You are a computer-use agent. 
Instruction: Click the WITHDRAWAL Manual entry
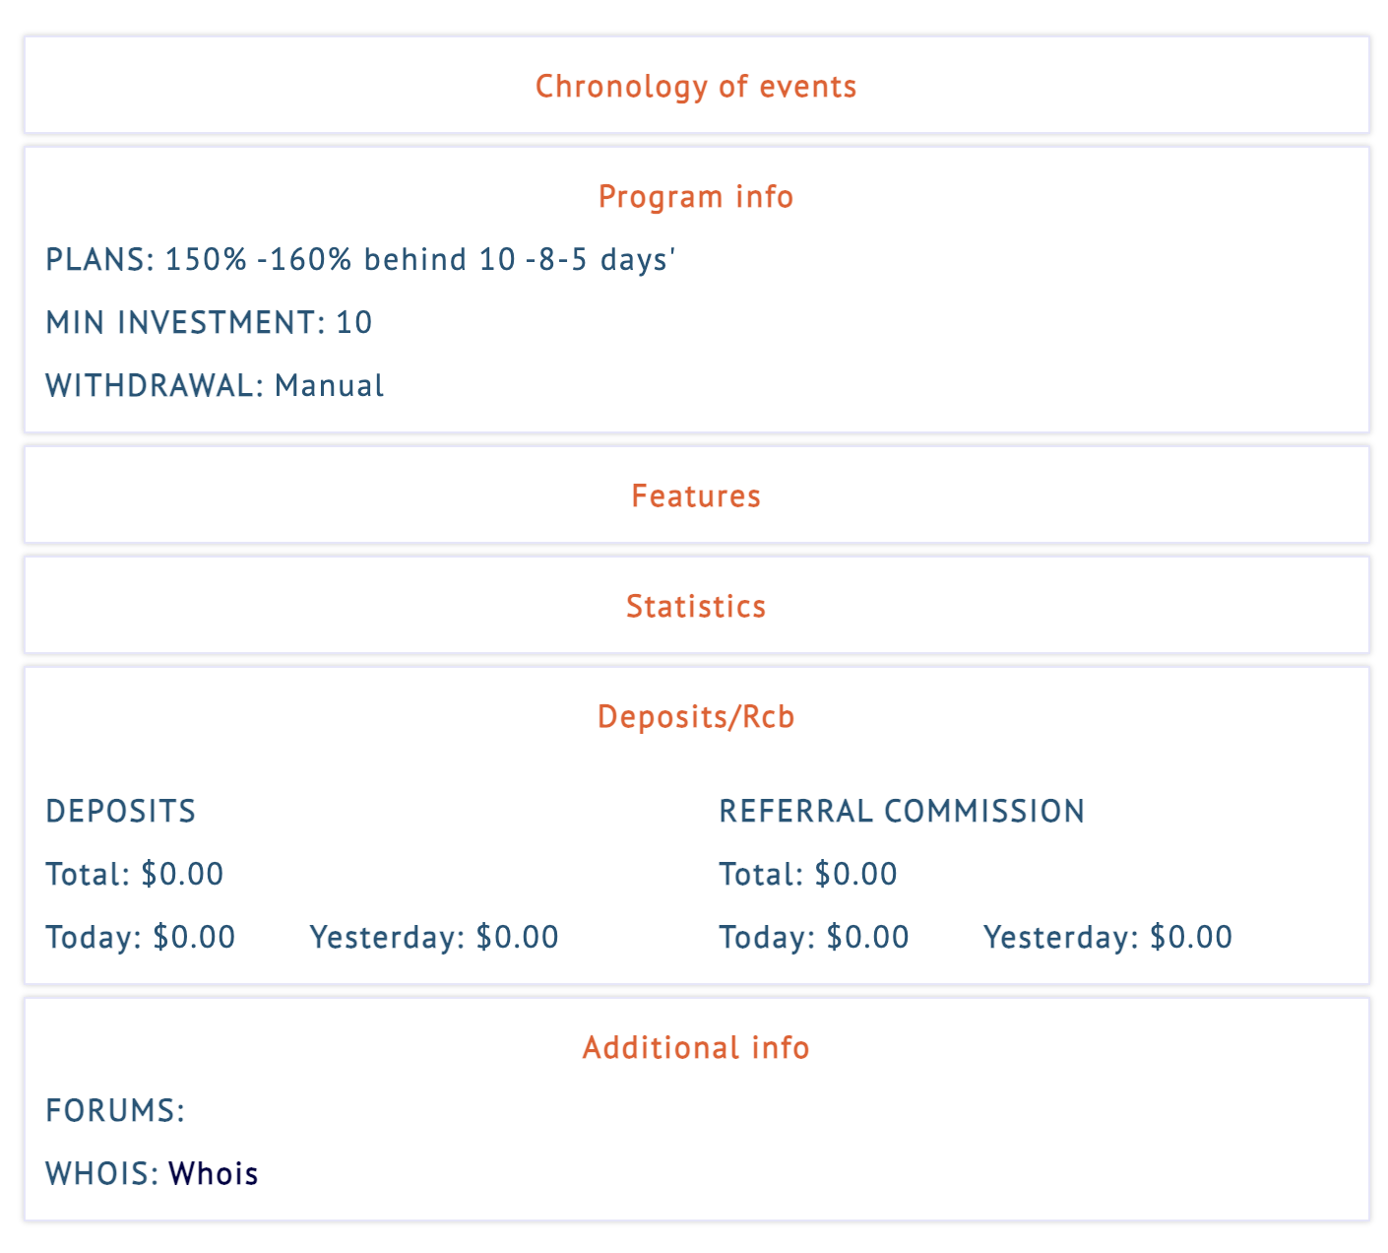pos(329,386)
